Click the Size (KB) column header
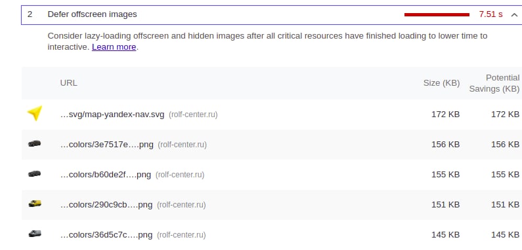522x250 pixels. pyautogui.click(x=441, y=83)
